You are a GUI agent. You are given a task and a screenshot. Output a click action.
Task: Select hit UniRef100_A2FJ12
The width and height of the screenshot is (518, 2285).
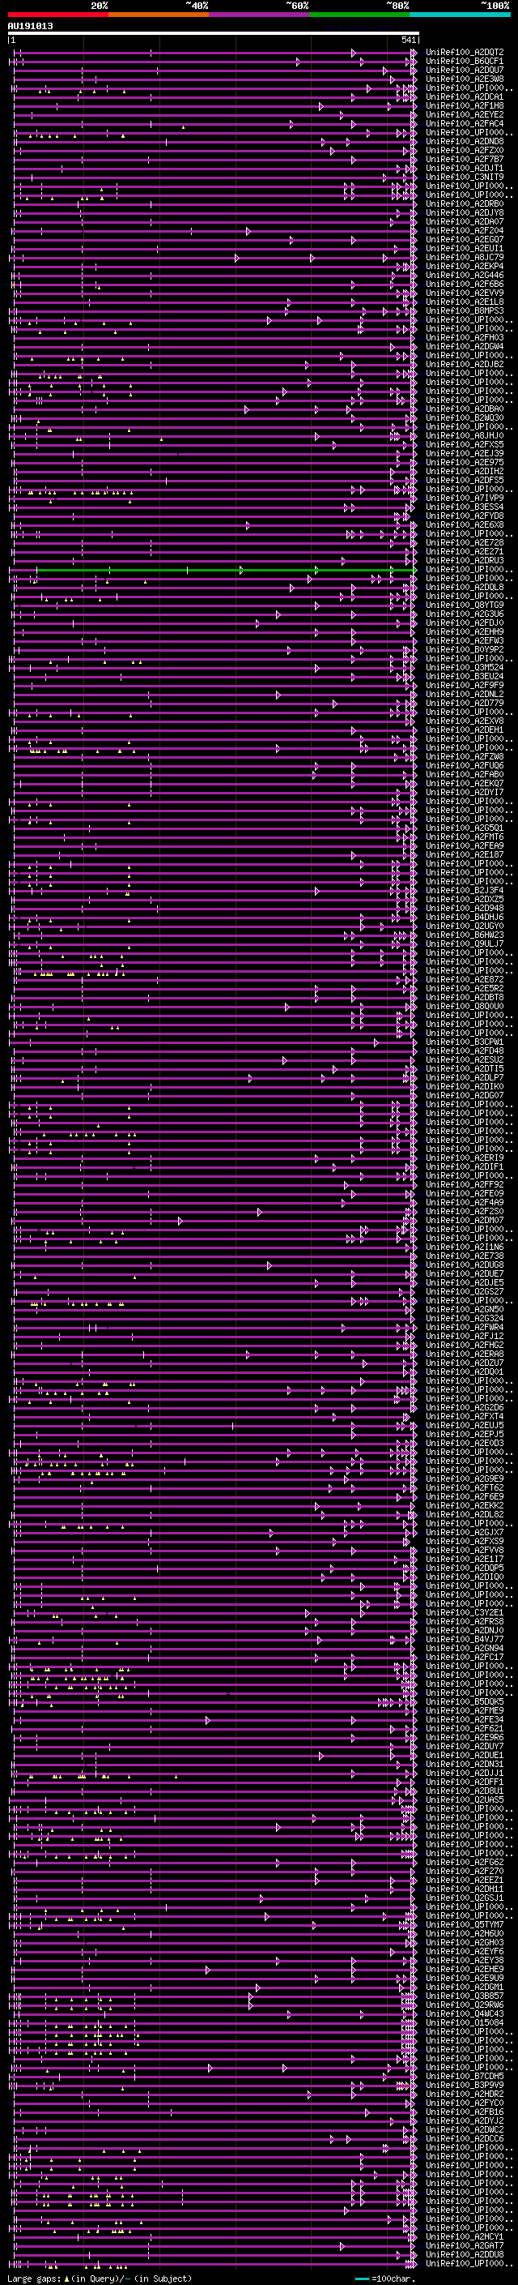click(465, 1336)
